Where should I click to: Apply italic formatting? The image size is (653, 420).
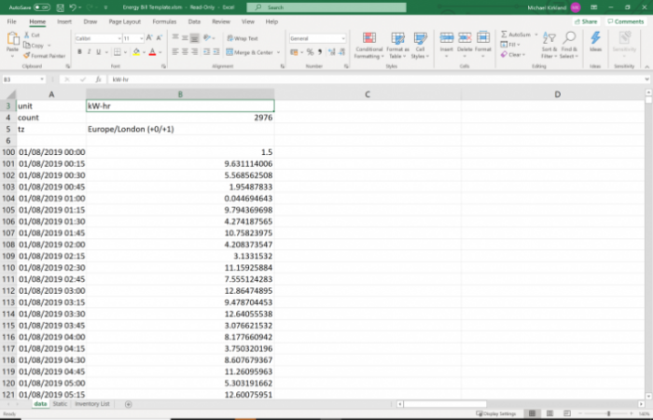click(89, 52)
